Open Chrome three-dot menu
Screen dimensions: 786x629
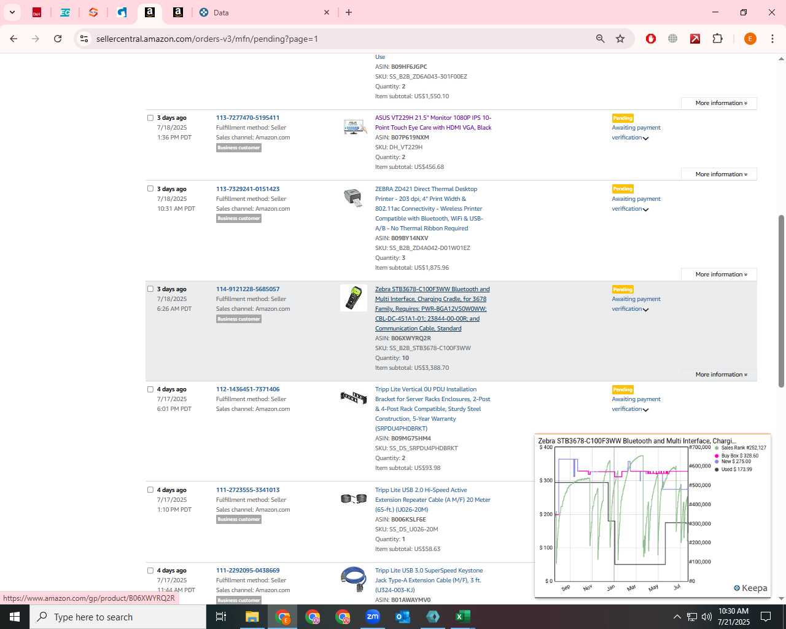pos(772,39)
